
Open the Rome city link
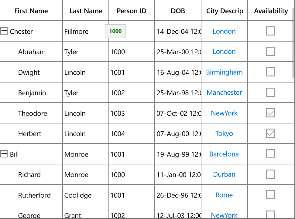tap(224, 195)
